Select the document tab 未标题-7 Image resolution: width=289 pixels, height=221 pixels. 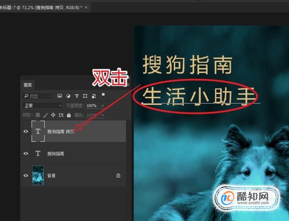pos(41,8)
